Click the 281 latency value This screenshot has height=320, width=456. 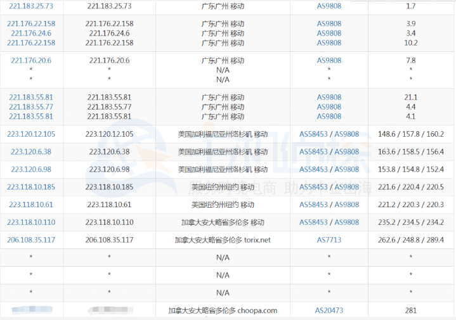410,310
